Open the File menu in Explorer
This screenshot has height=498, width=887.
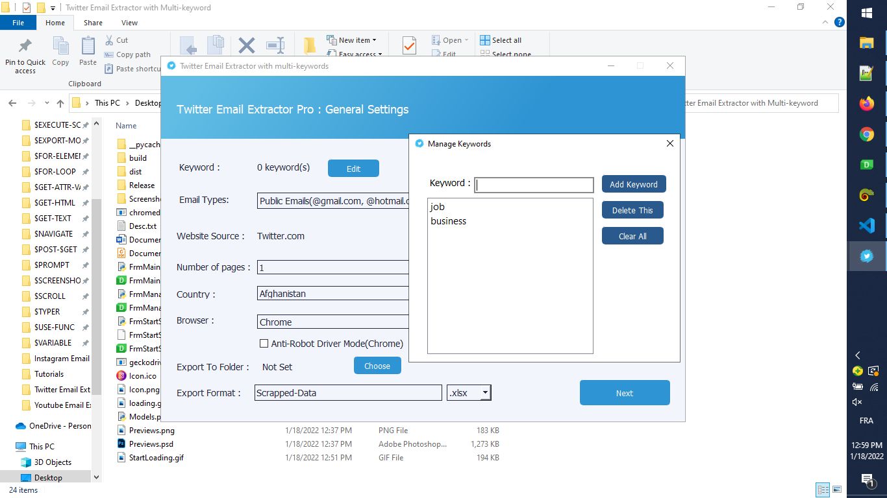[x=18, y=23]
